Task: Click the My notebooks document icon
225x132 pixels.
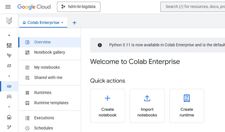Action: coord(27,68)
